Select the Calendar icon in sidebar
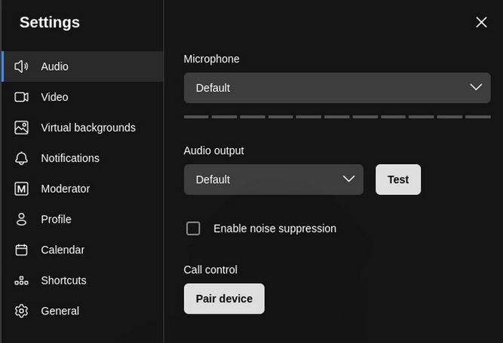 point(21,250)
